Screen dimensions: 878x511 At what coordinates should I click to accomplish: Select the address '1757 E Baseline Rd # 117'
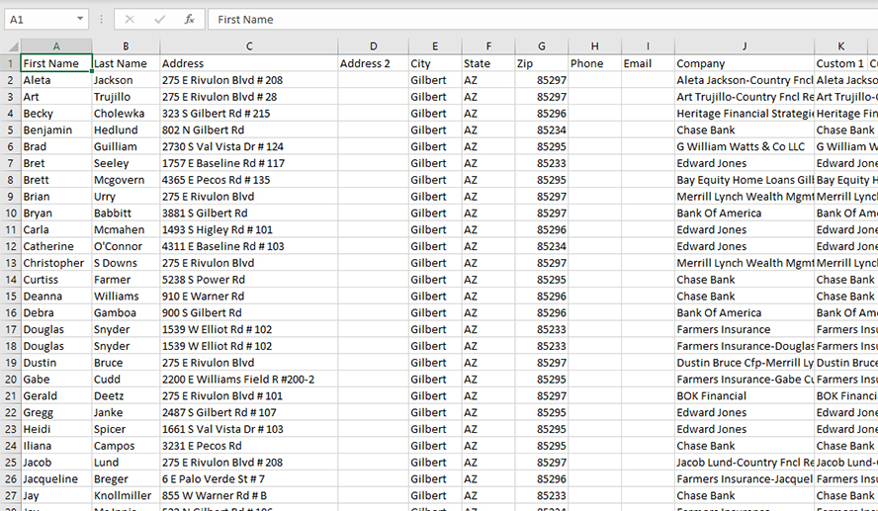click(x=248, y=163)
